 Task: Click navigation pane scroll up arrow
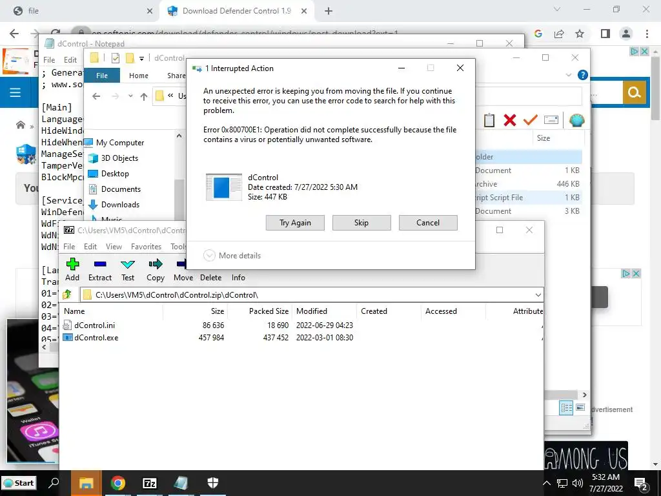(179, 136)
